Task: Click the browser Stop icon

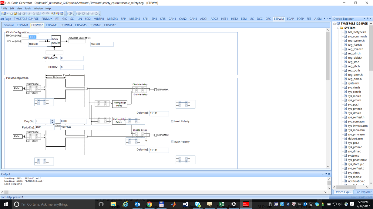Action: (88, 13)
